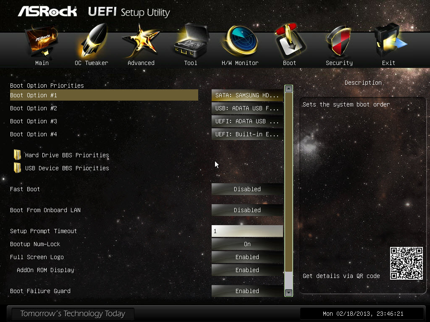The width and height of the screenshot is (430, 322).
Task: Click the Tool toolbox icon
Action: [x=191, y=40]
